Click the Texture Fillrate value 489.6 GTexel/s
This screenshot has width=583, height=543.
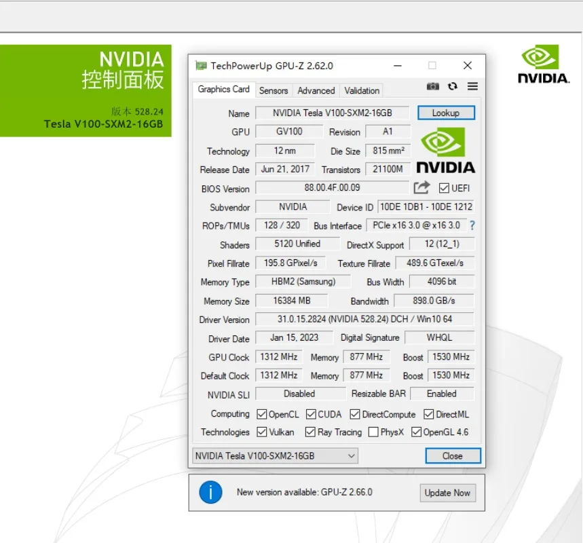[x=435, y=263]
